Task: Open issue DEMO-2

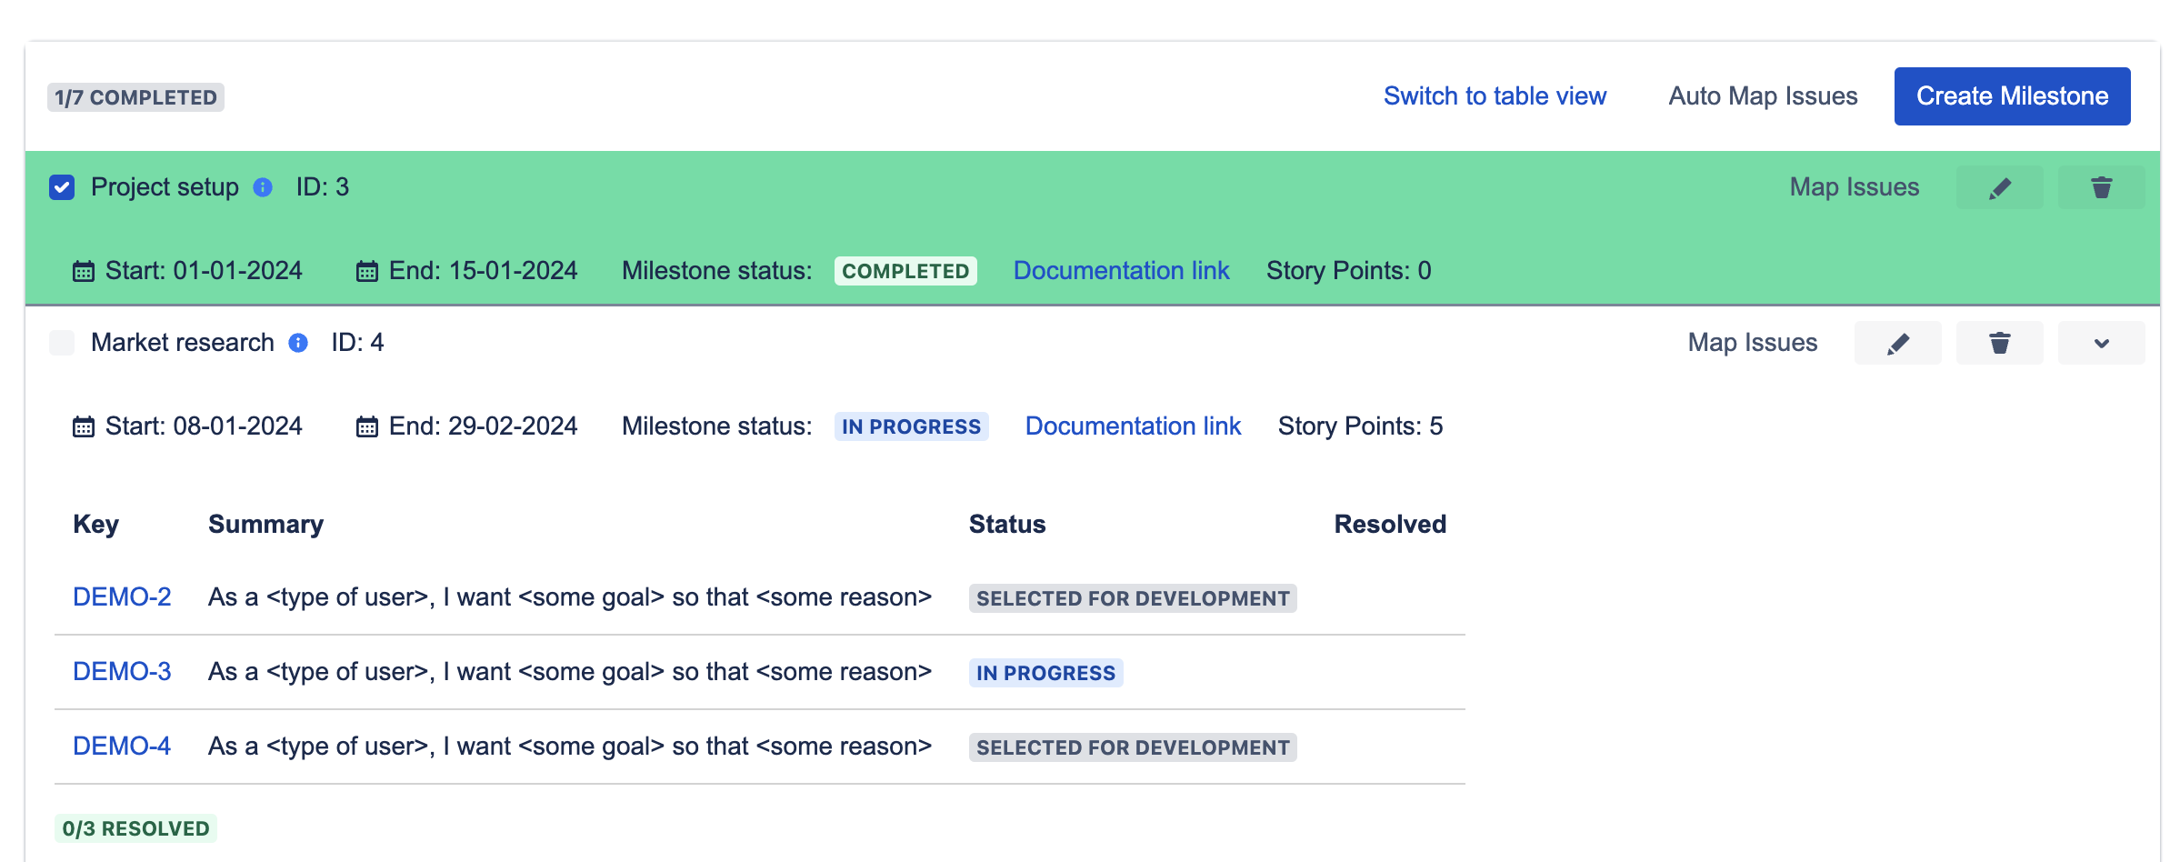Action: pyautogui.click(x=122, y=597)
